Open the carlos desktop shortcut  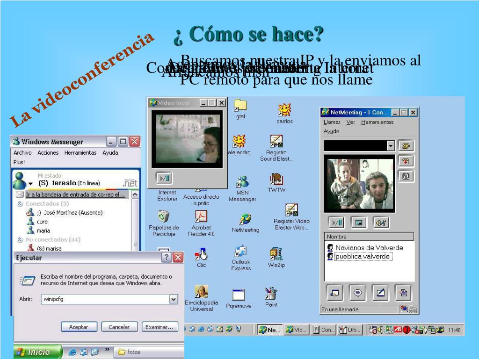point(284,114)
